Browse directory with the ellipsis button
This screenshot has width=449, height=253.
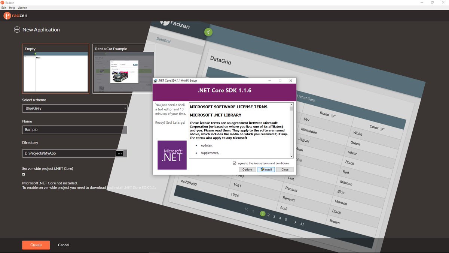[120, 153]
